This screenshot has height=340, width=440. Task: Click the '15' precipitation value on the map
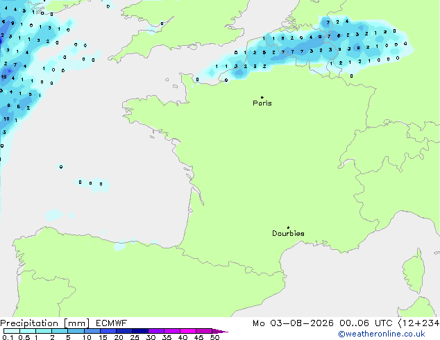click(3, 76)
